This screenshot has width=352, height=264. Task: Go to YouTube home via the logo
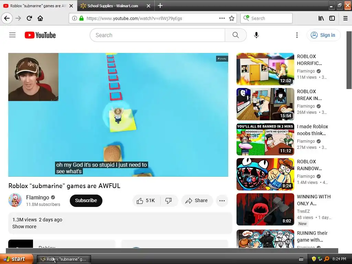click(40, 35)
